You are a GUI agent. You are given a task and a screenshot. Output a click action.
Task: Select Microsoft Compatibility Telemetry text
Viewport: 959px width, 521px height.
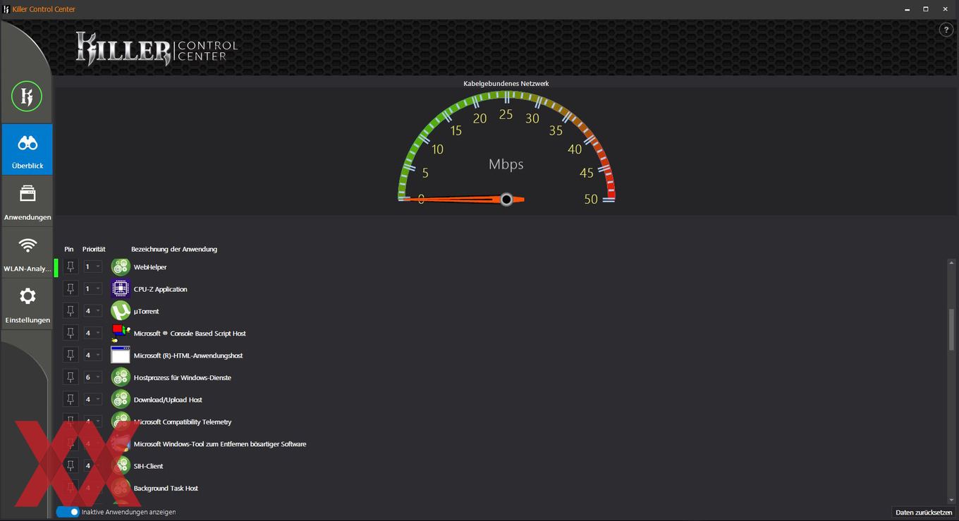[183, 422]
